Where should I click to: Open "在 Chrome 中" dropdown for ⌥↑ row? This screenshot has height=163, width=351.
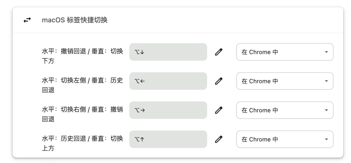(284, 139)
